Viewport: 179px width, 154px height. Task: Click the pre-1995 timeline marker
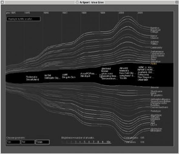pos(11,13)
